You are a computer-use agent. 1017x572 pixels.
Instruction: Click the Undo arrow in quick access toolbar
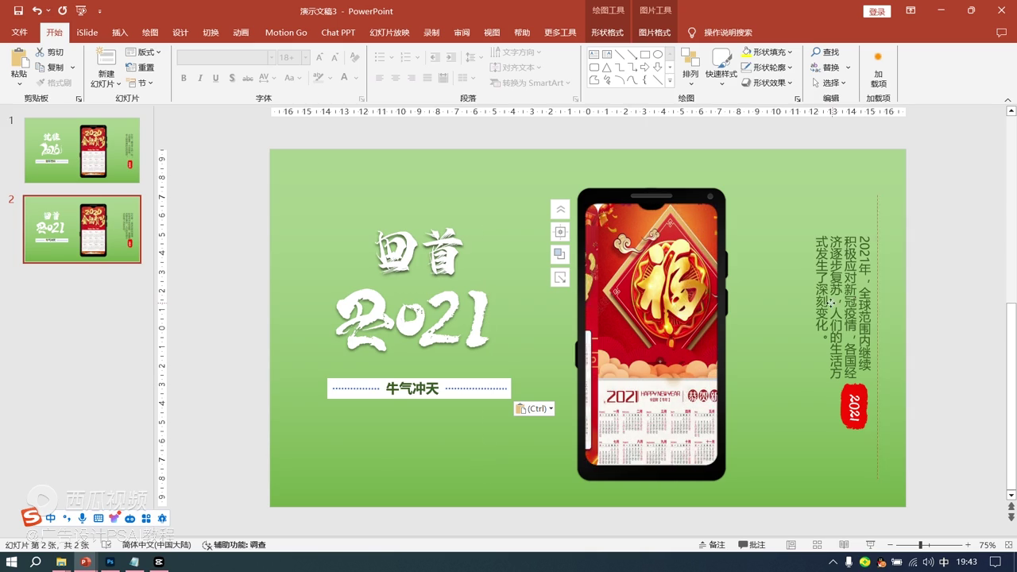[37, 11]
